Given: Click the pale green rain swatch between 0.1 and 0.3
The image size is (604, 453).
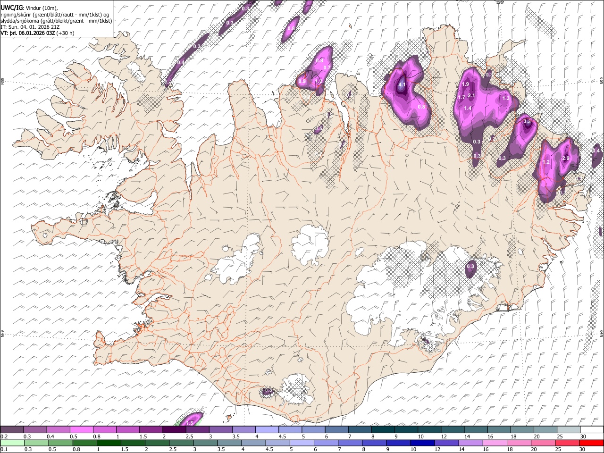Looking at the screenshot, I should tap(12, 443).
